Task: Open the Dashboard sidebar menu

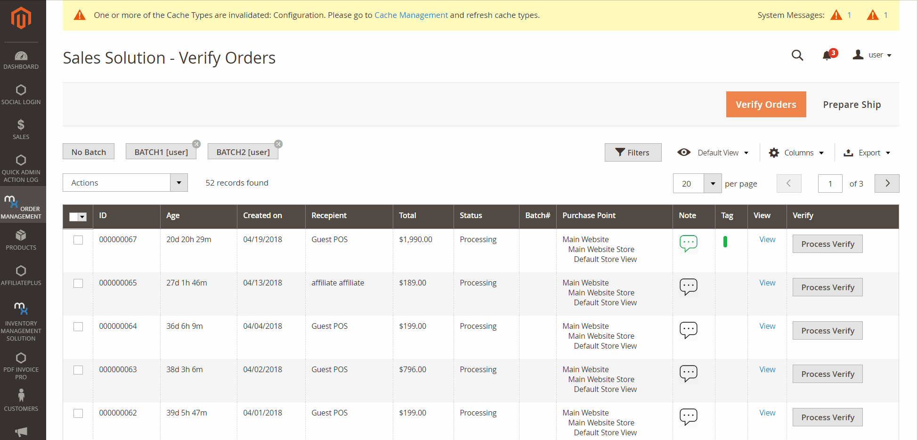Action: coord(21,60)
